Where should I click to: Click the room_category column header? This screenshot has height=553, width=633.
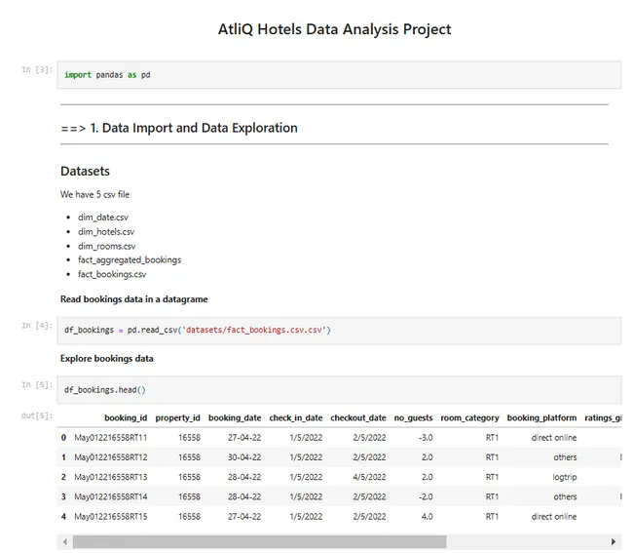(x=469, y=418)
